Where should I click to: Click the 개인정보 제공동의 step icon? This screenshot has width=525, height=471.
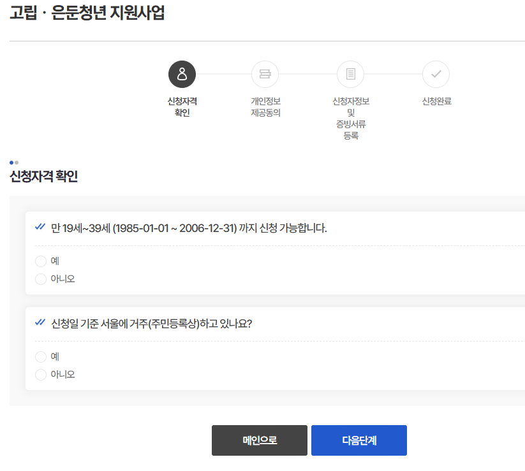265,75
